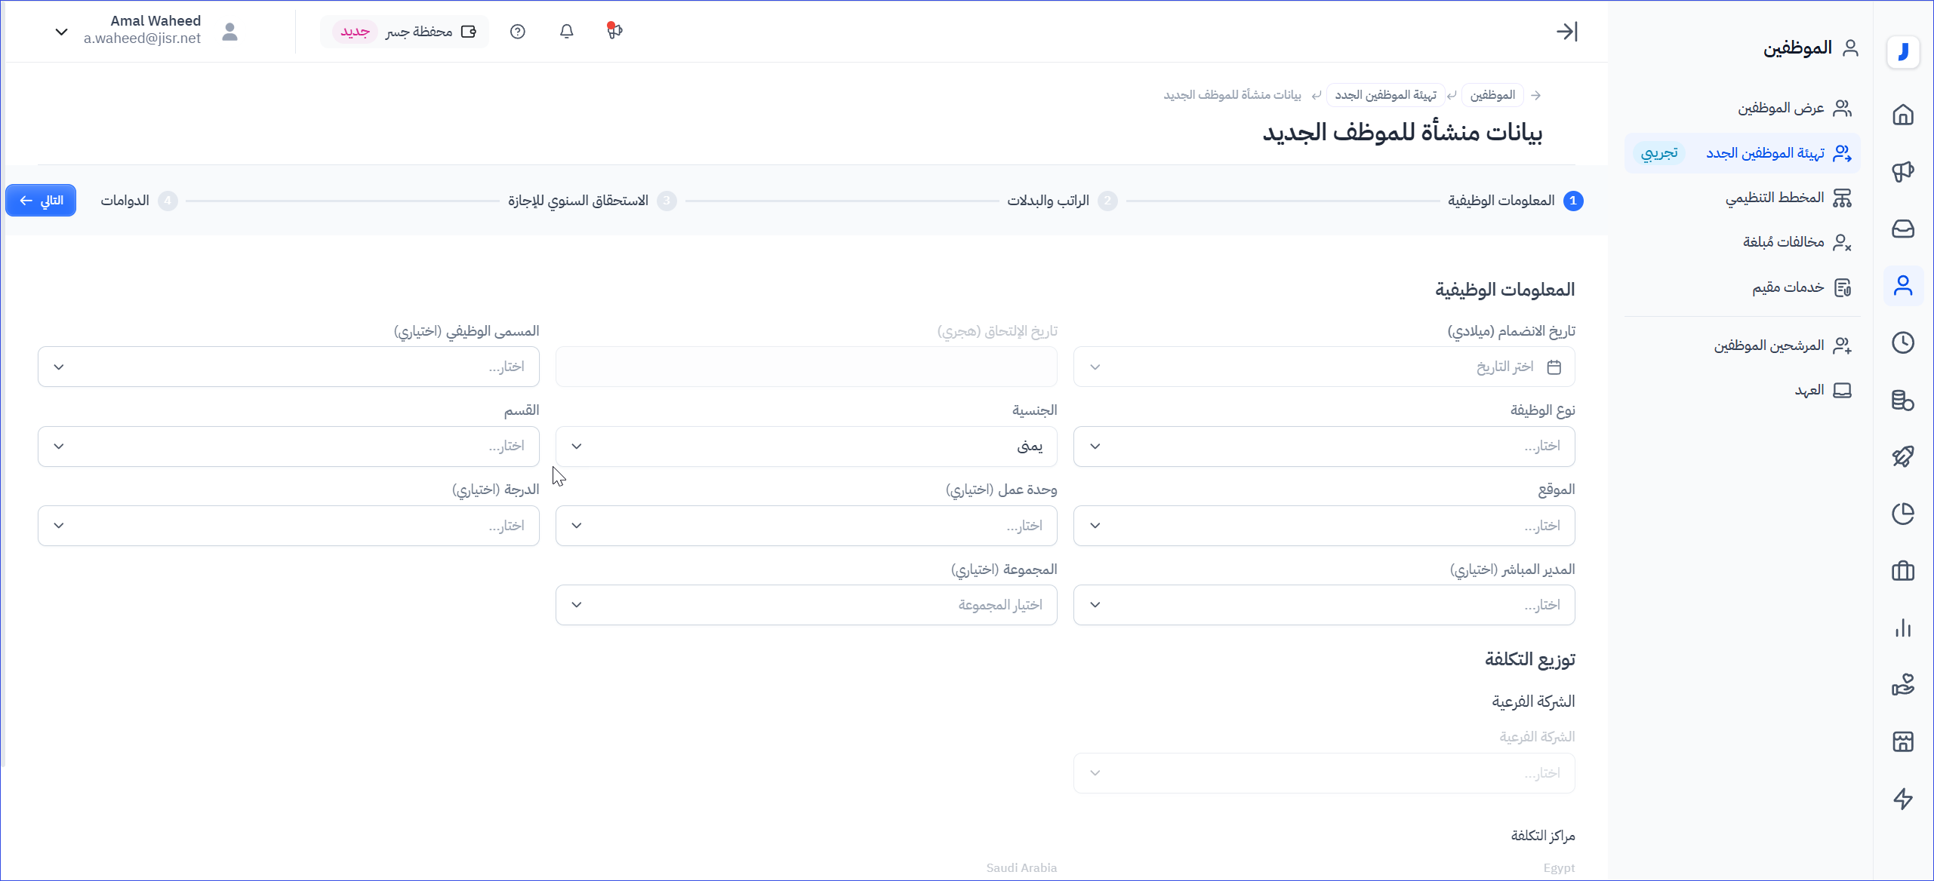Screen dimensions: 1934x881
Task: Expand user account menu for Amal Waheed
Action: (x=62, y=32)
